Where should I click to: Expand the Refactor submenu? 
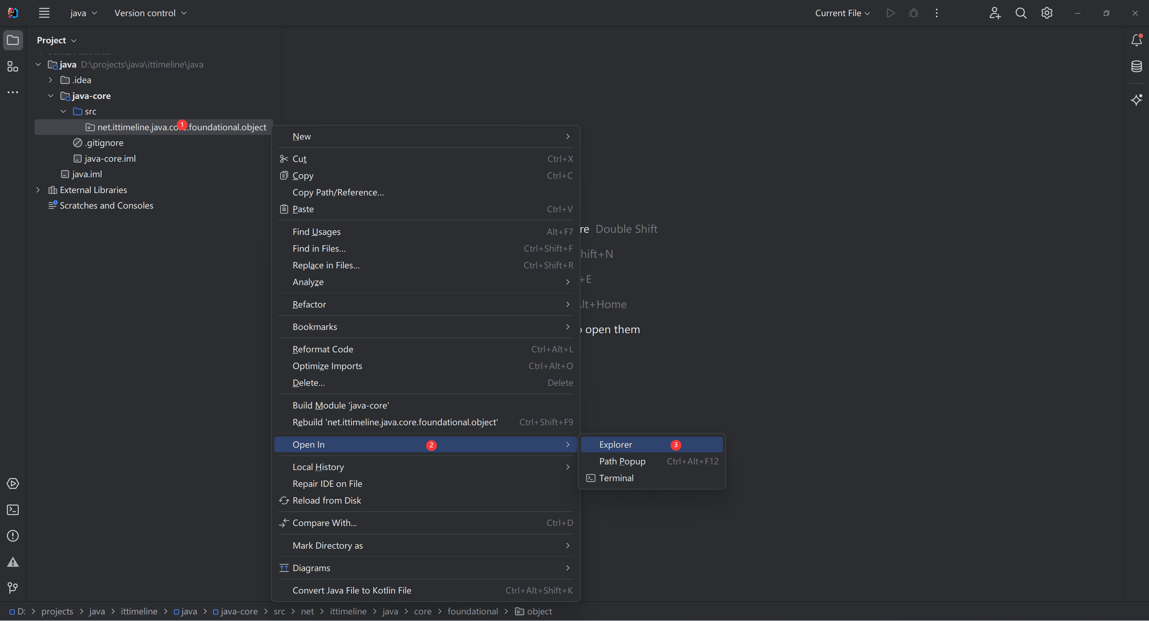[425, 304]
